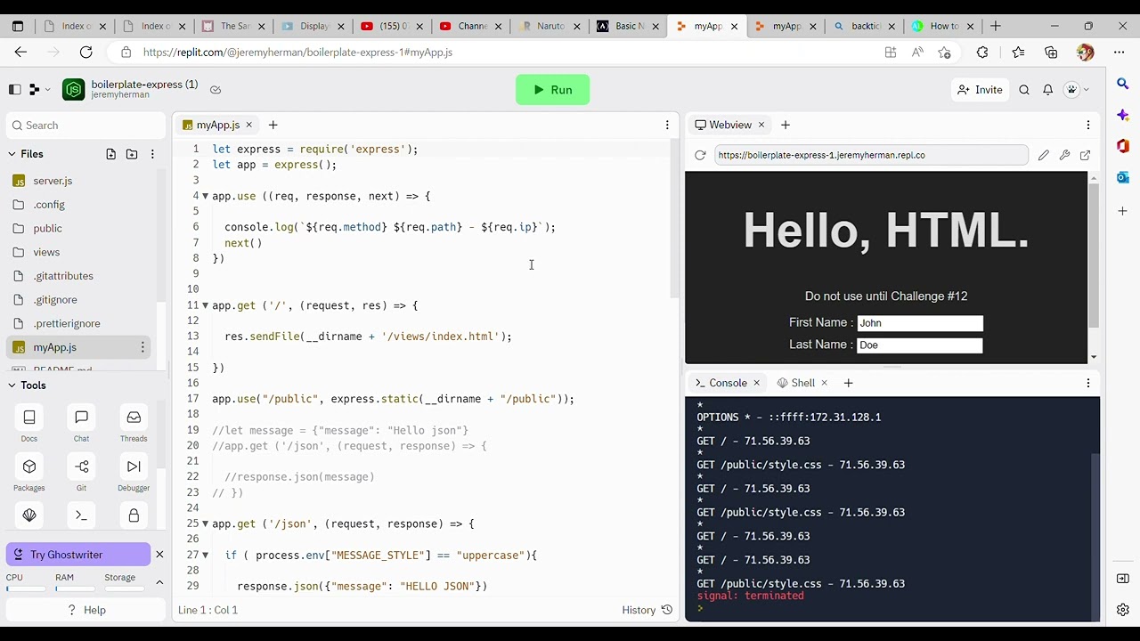Fold the app.use block at line 4
This screenshot has width=1140, height=641.
(x=205, y=196)
